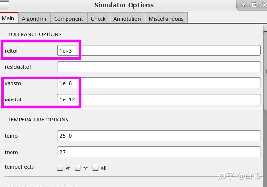Click the Main tab
The width and height of the screenshot is (267, 187).
pyautogui.click(x=8, y=18)
